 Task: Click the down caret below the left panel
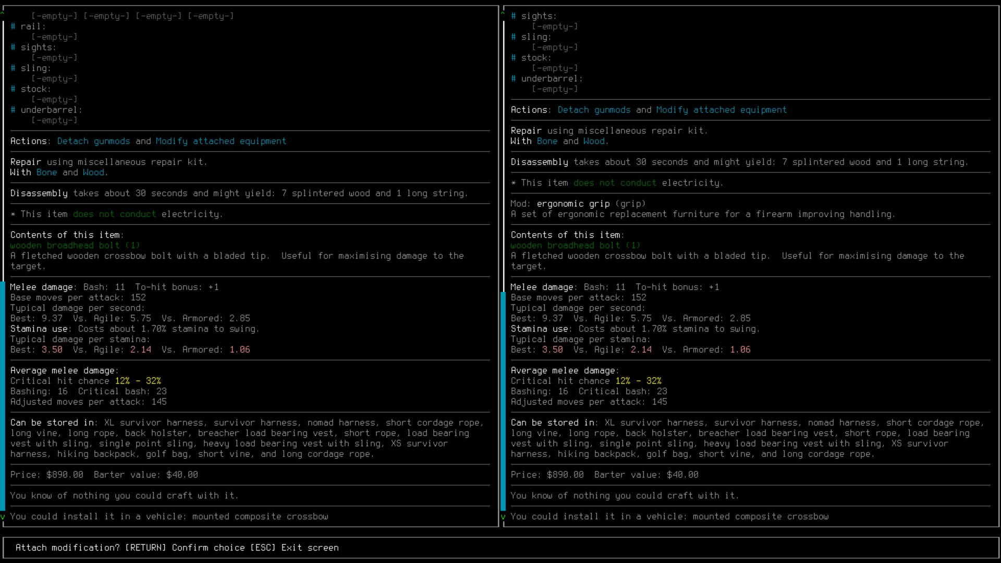[x=3, y=517]
